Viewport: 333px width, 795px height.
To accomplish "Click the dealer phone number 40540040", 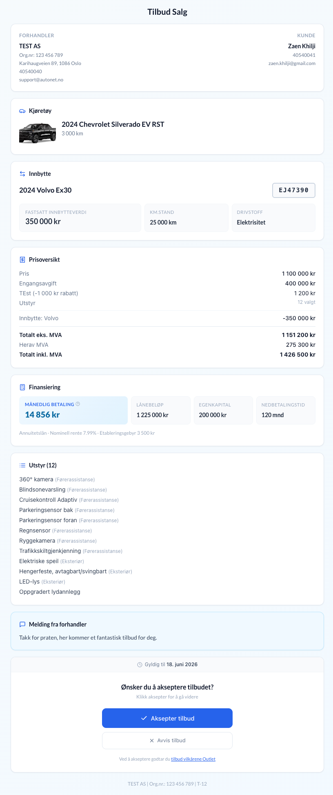I will [31, 72].
